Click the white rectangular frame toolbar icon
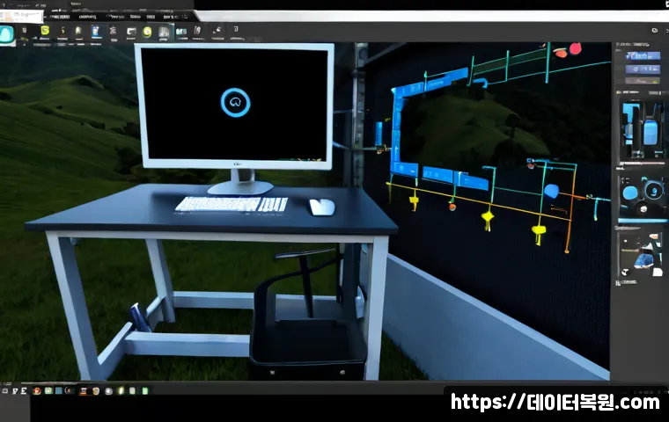Image resolution: width=669 pixels, height=422 pixels. pos(131,32)
